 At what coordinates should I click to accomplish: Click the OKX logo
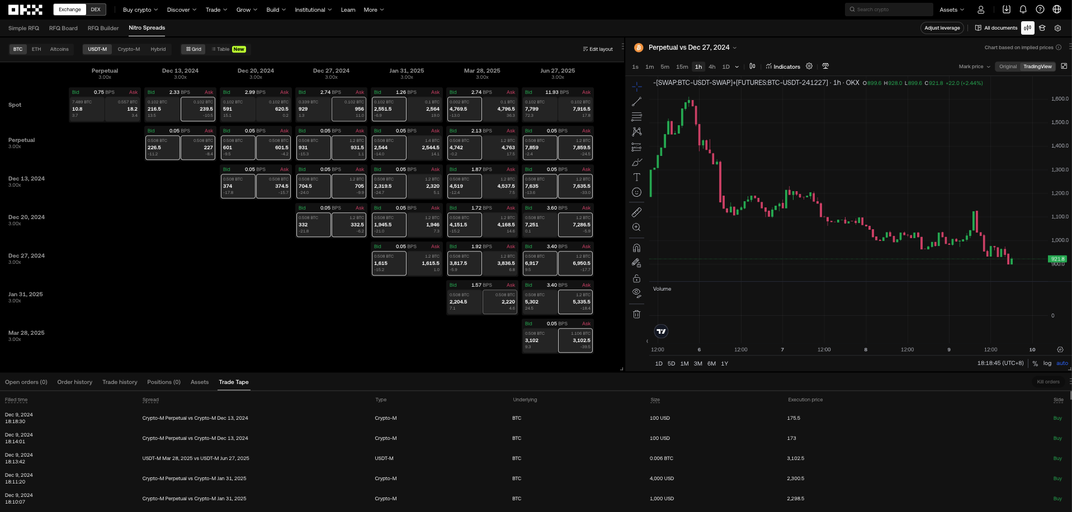pyautogui.click(x=25, y=10)
